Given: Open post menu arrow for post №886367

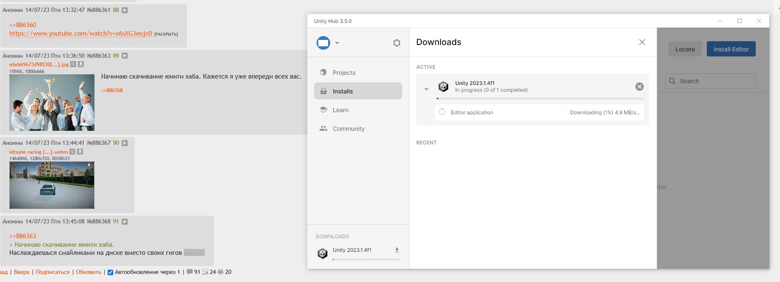Looking at the screenshot, I should [125, 143].
